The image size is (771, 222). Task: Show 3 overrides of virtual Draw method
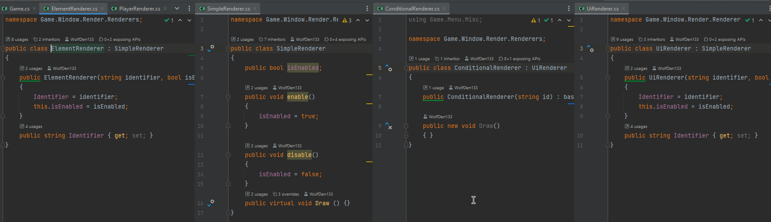tap(286, 194)
